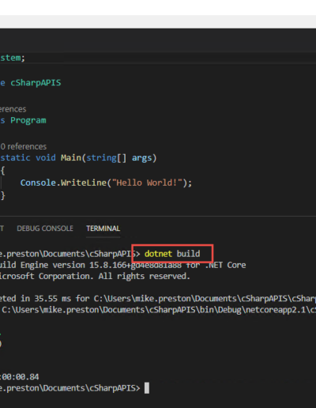Click the "Hello World!" string literal
Screen dimensions: 316x408
click(147, 183)
